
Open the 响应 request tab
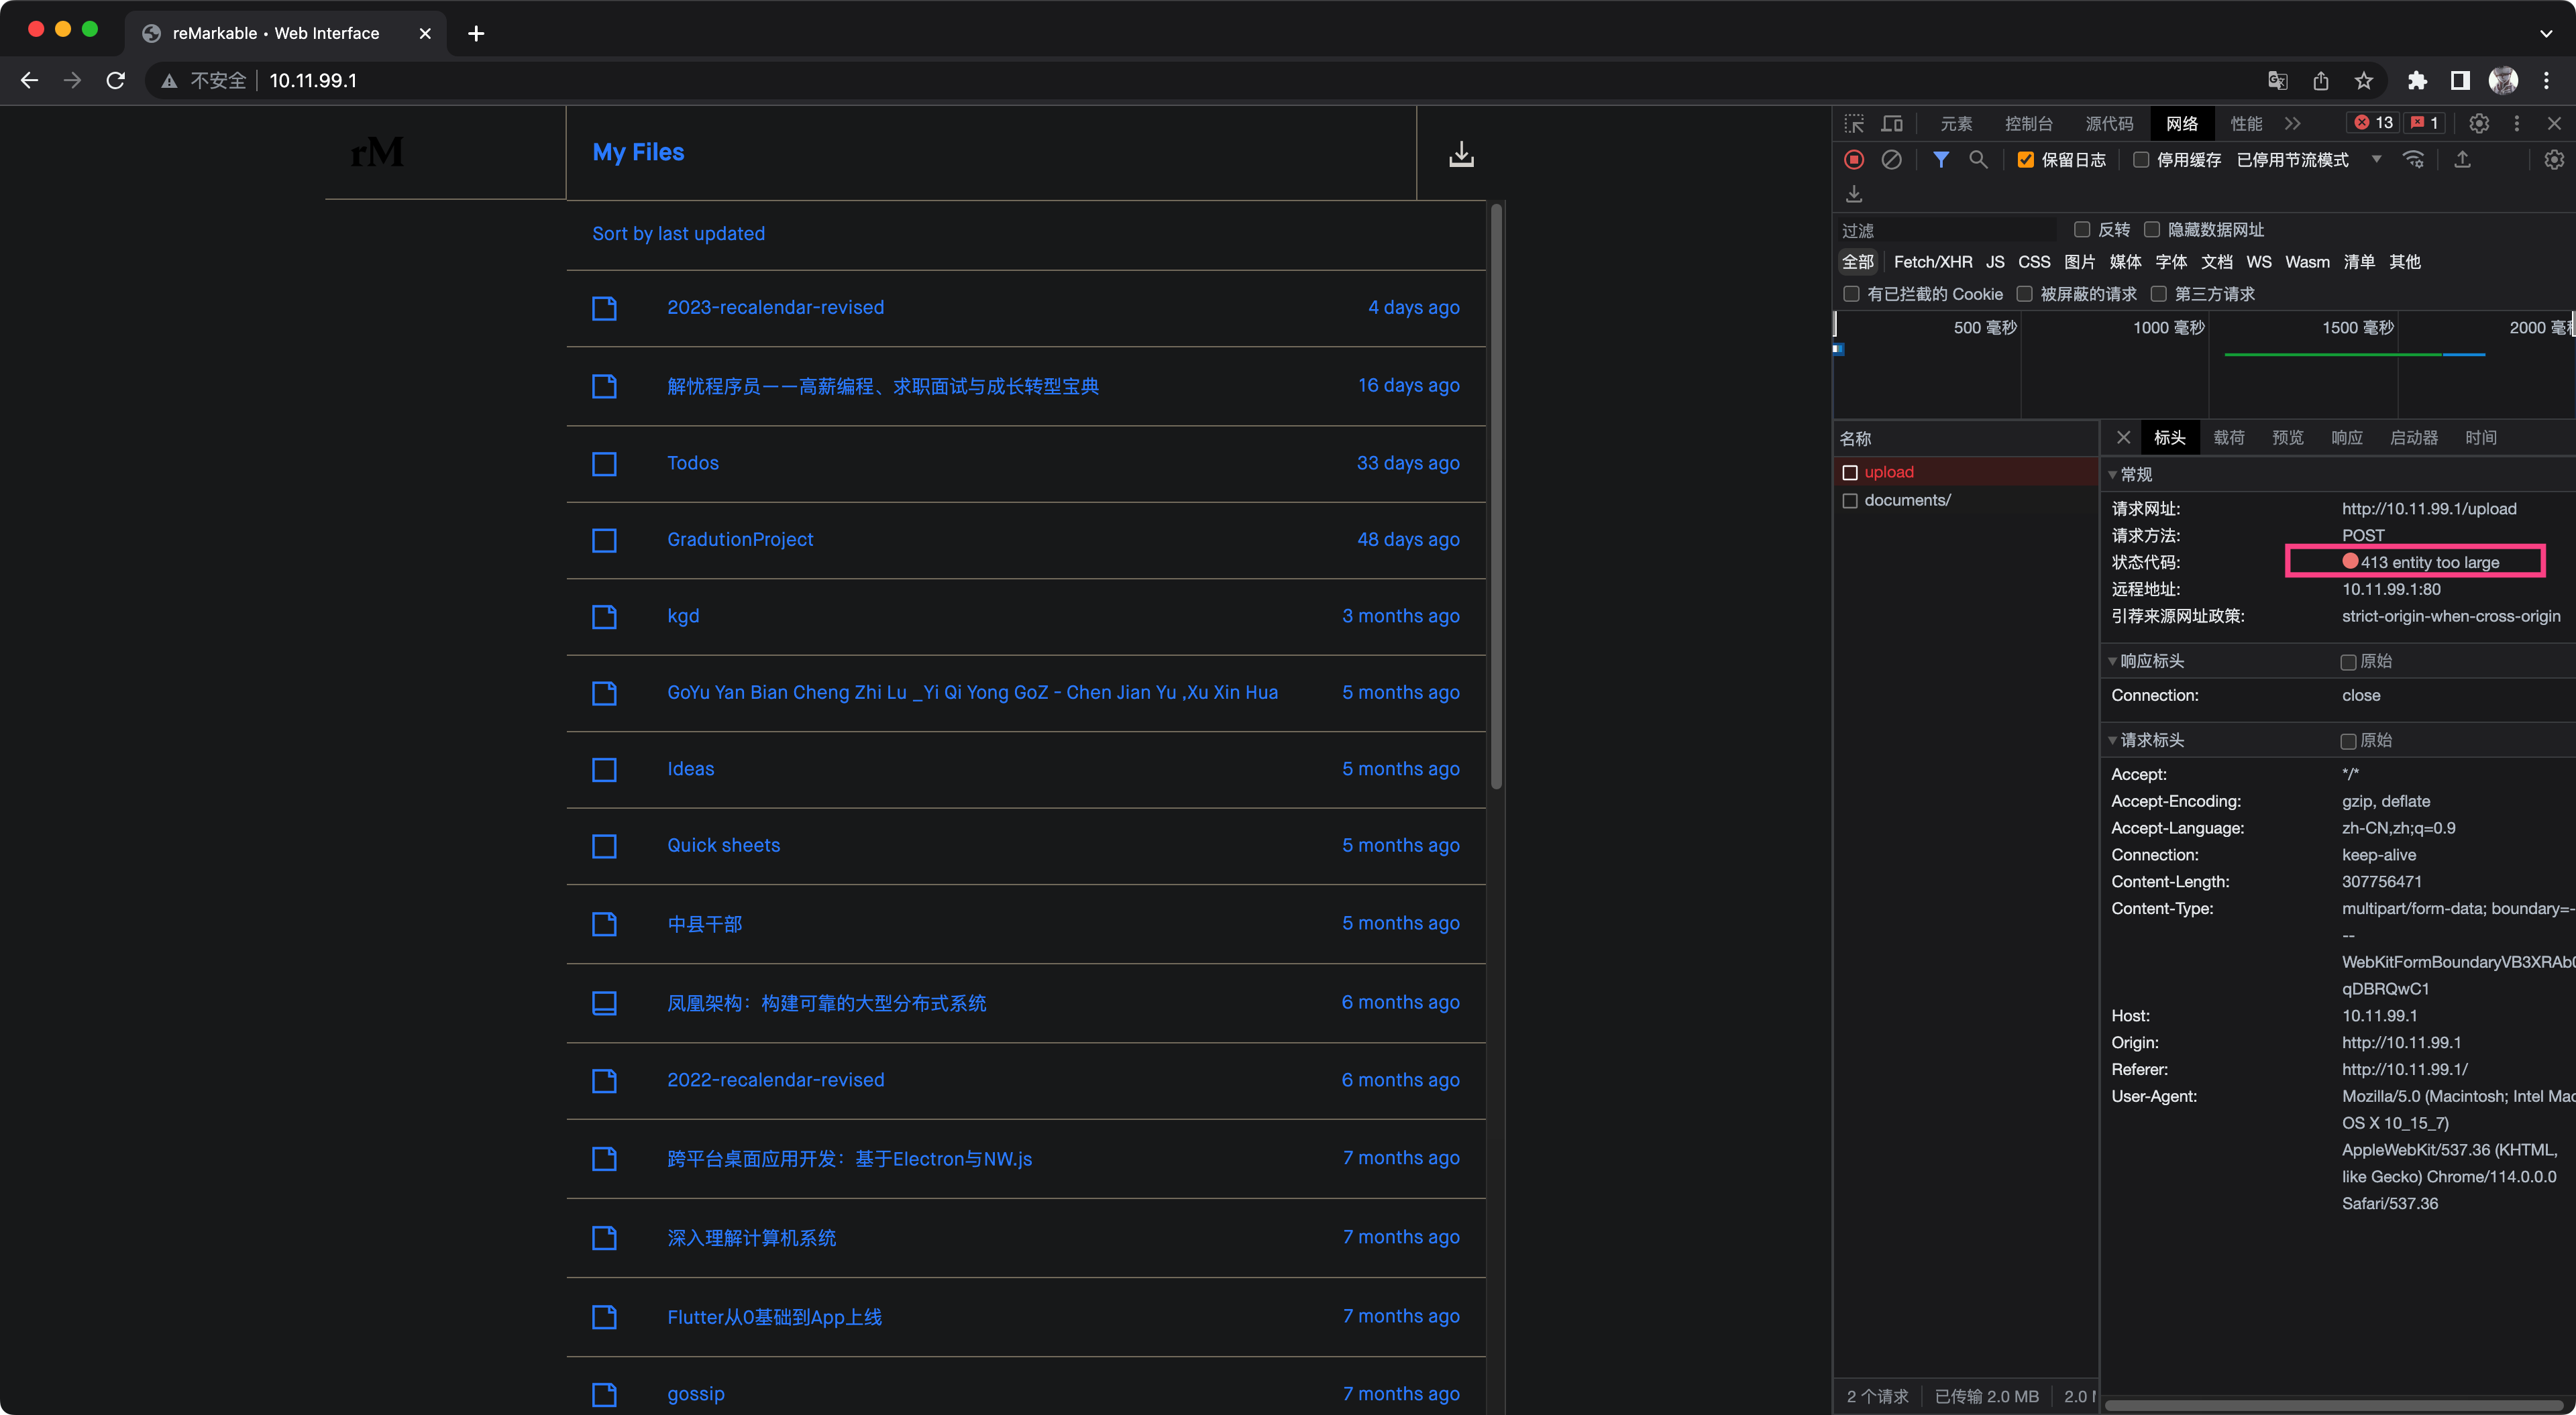point(2346,437)
